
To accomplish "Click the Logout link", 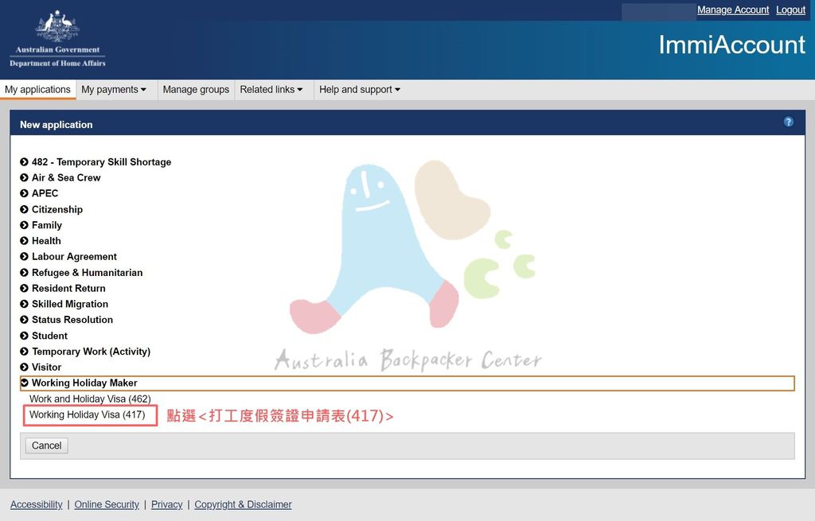I will point(790,10).
